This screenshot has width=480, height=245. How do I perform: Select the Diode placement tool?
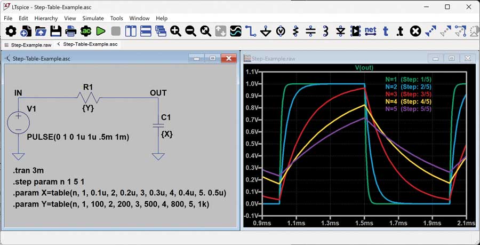pyautogui.click(x=341, y=31)
